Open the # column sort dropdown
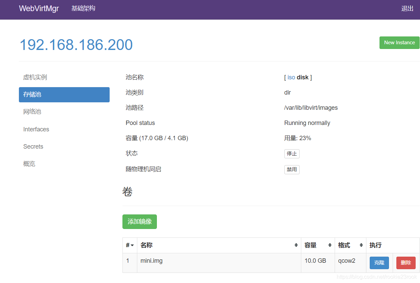The width and height of the screenshot is (420, 283). [130, 245]
